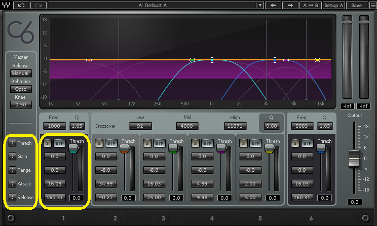
Task: Open the Setup A menu
Action: point(334,5)
